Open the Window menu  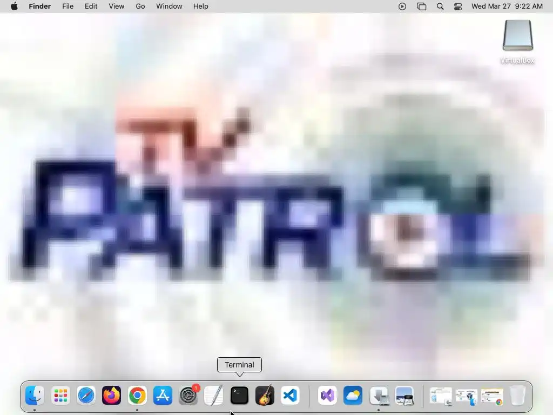click(169, 6)
